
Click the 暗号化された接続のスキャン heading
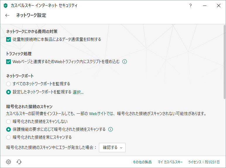pos(29,107)
